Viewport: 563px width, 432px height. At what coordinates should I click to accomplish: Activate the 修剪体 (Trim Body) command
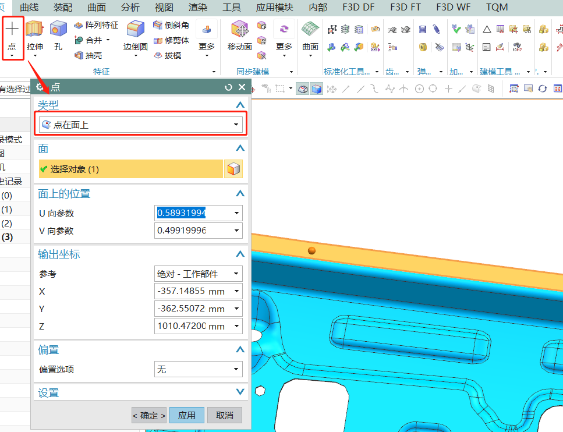pos(171,40)
